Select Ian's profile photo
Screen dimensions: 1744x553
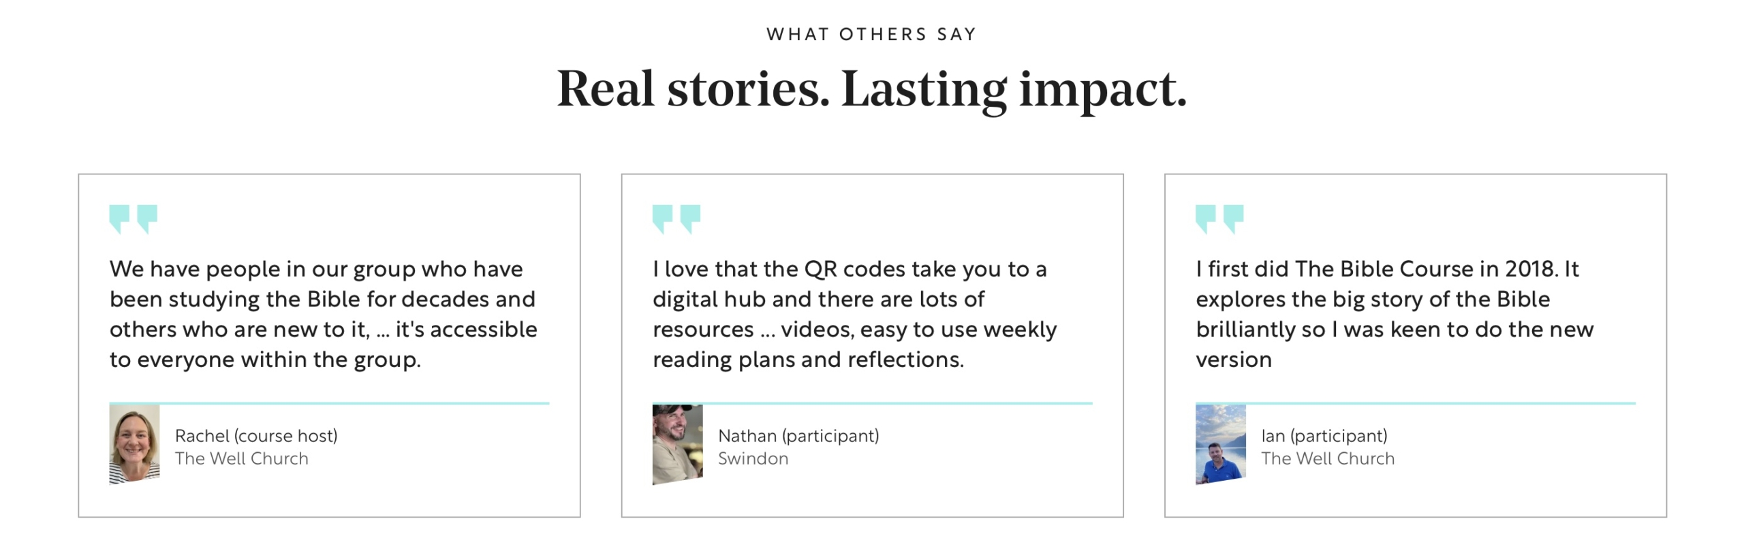click(1221, 444)
